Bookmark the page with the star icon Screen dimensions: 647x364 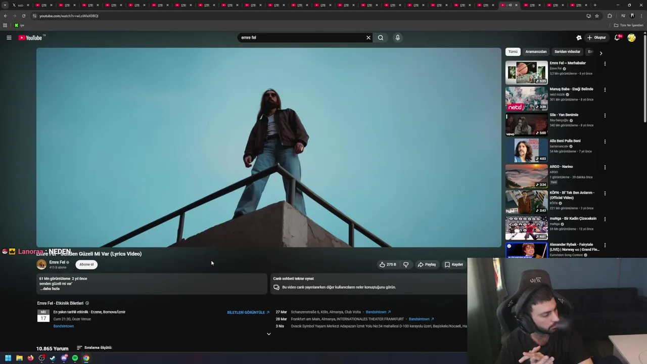597,16
